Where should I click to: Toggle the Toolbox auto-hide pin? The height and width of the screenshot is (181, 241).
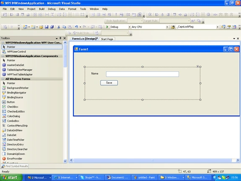[x=60, y=38]
